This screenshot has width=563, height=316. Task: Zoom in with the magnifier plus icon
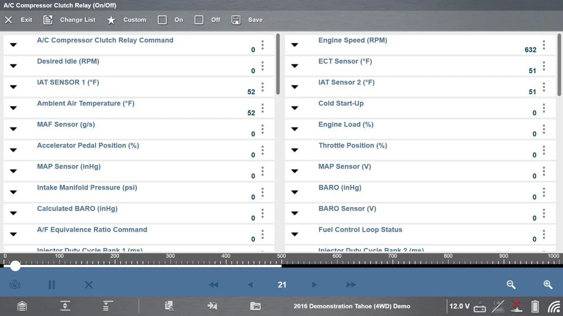pos(548,285)
